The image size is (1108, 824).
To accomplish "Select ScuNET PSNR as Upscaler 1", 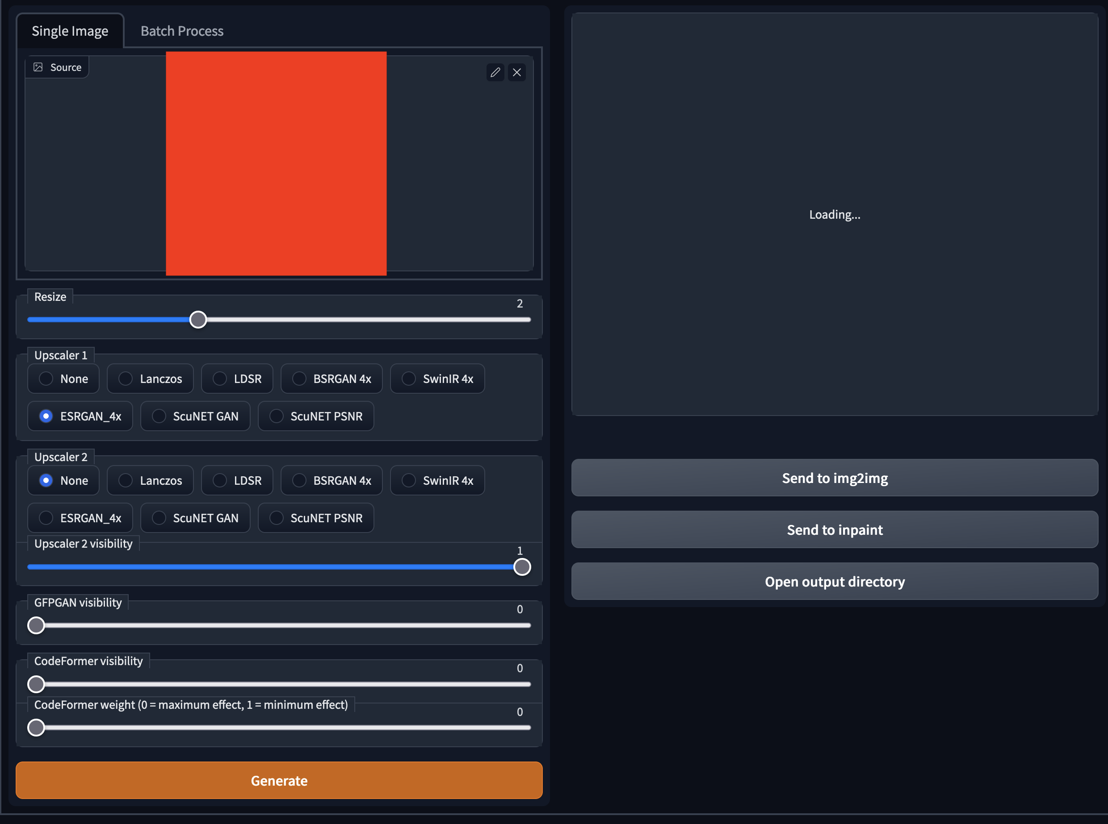I will pyautogui.click(x=316, y=416).
